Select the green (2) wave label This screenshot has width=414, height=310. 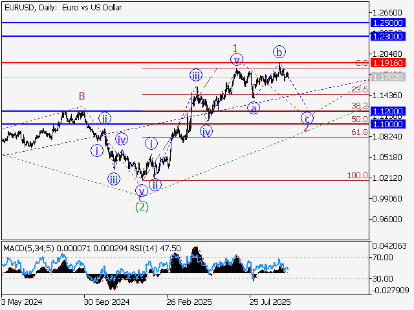pos(142,207)
